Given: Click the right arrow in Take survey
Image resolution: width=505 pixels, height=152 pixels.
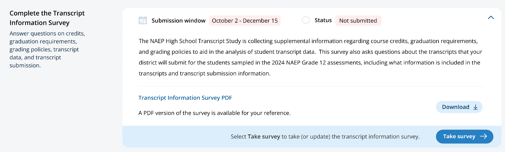Looking at the screenshot, I should click(484, 136).
